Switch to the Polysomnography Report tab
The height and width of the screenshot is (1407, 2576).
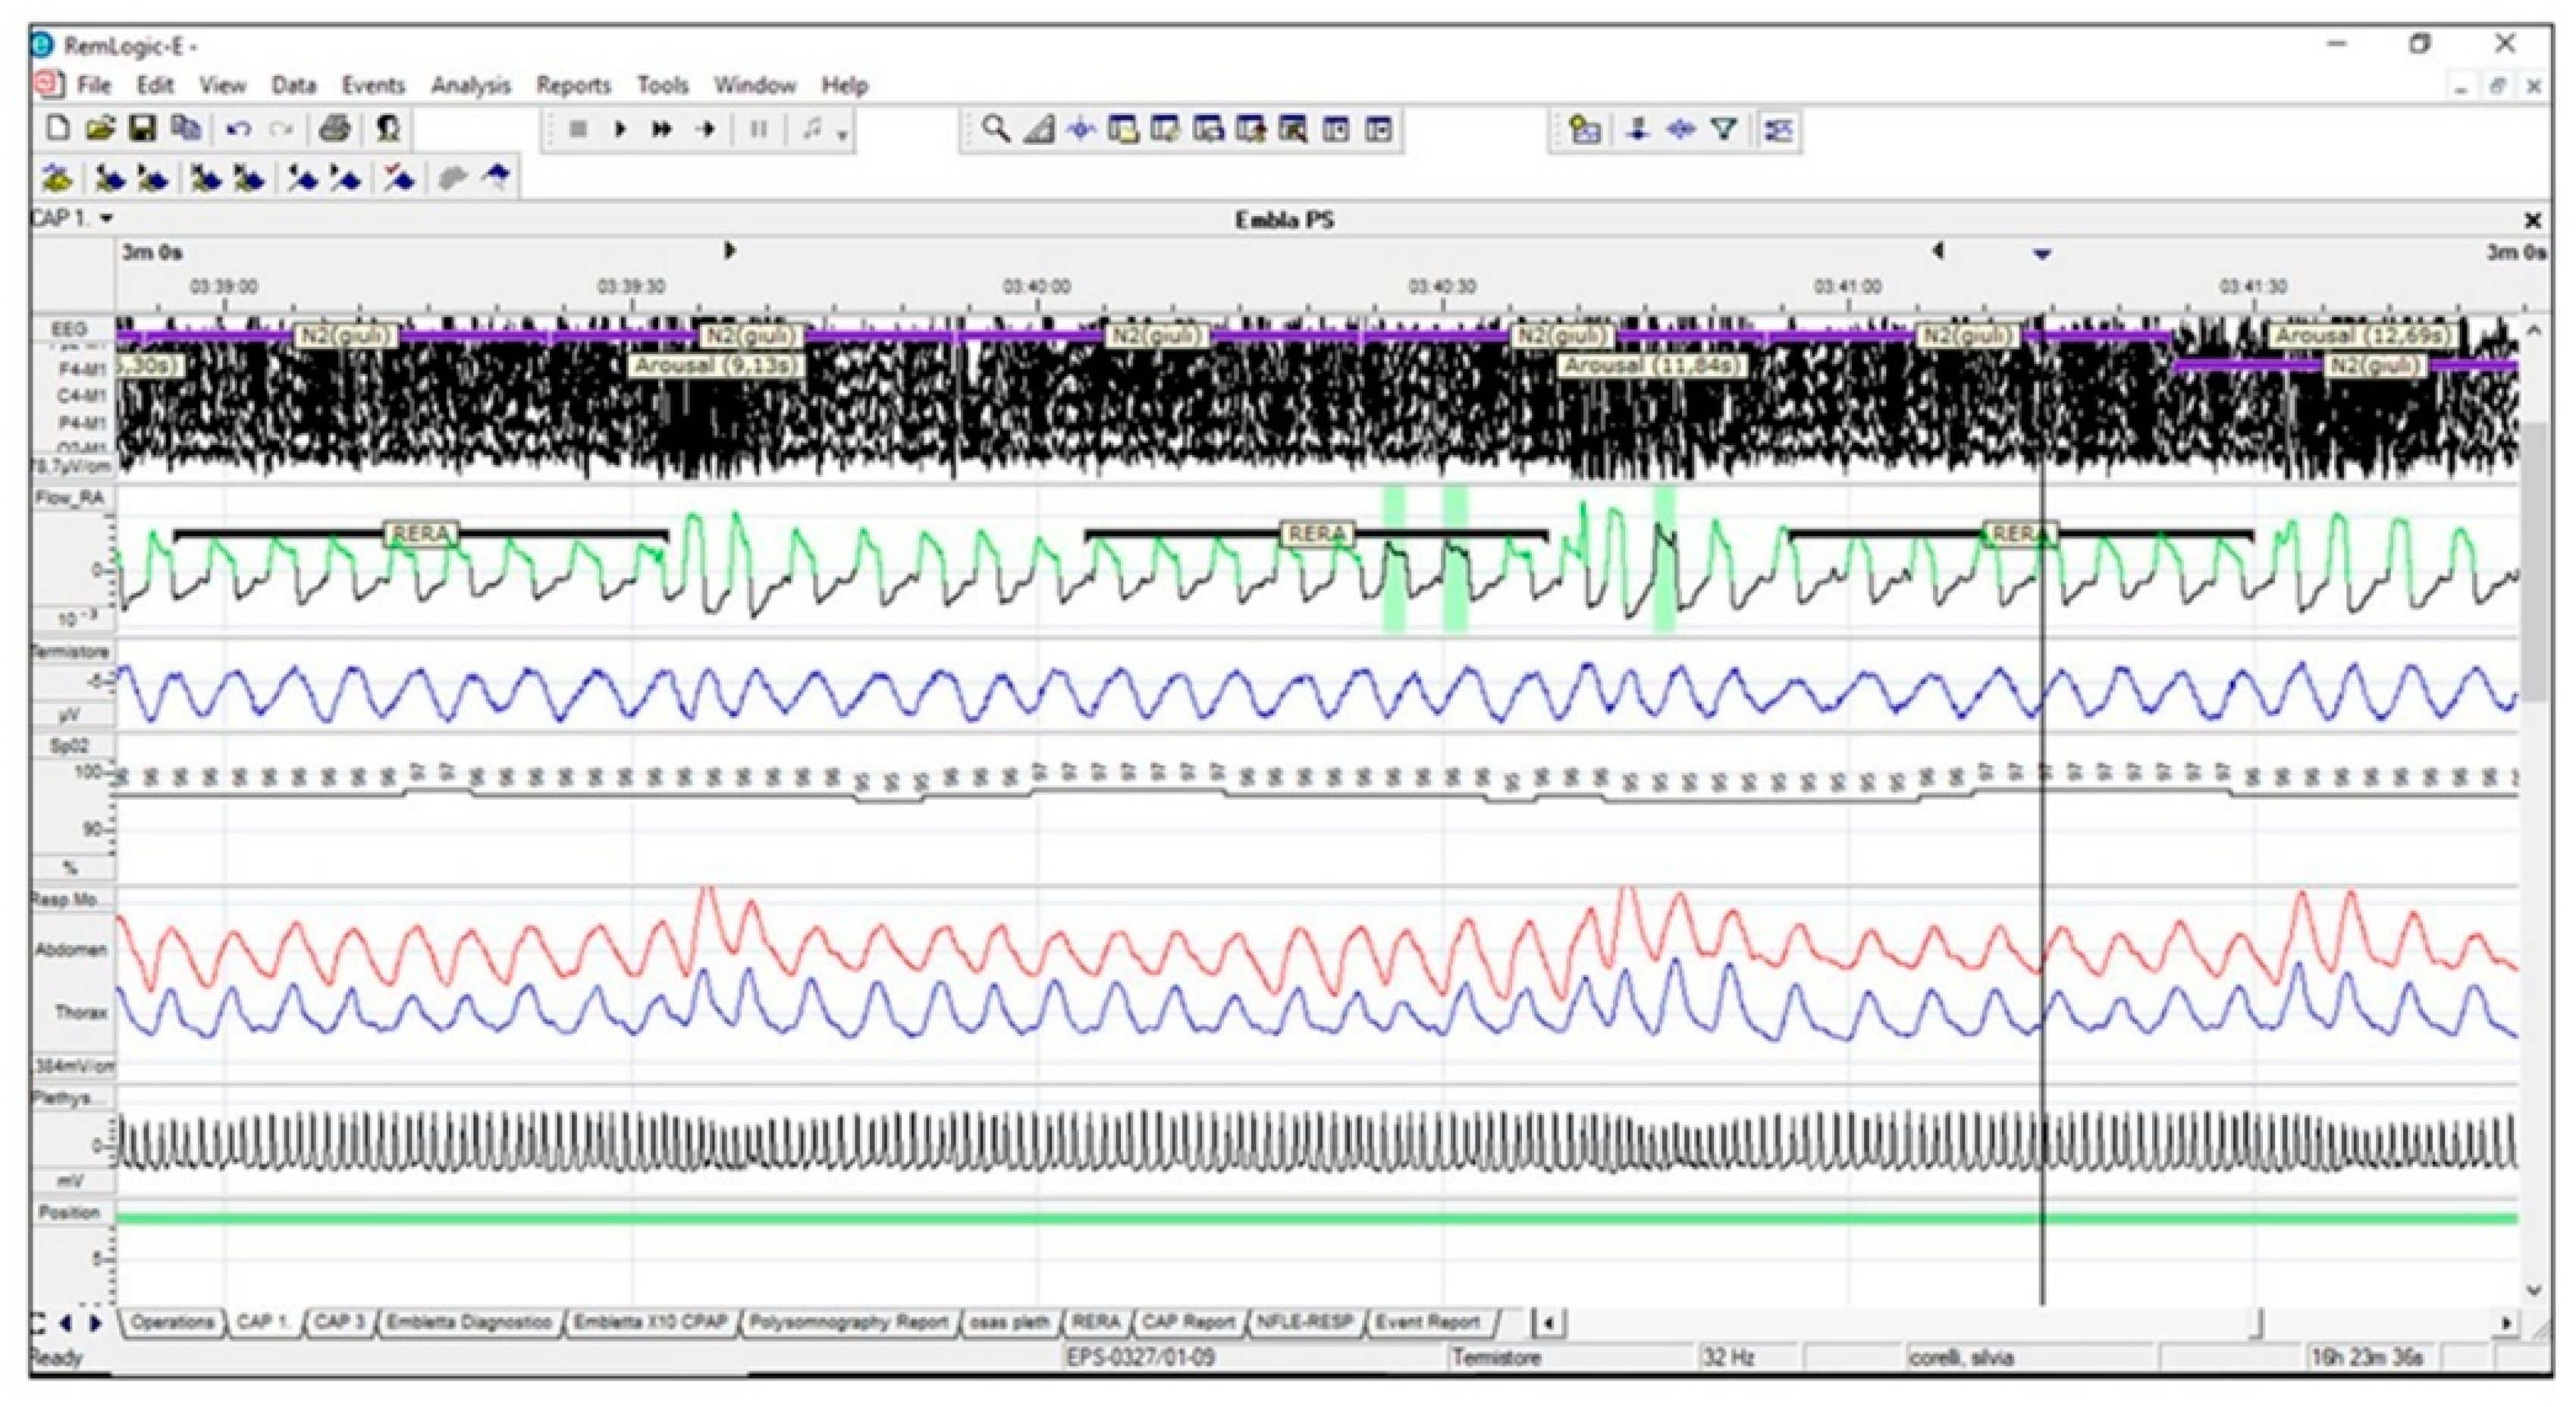tap(848, 1322)
